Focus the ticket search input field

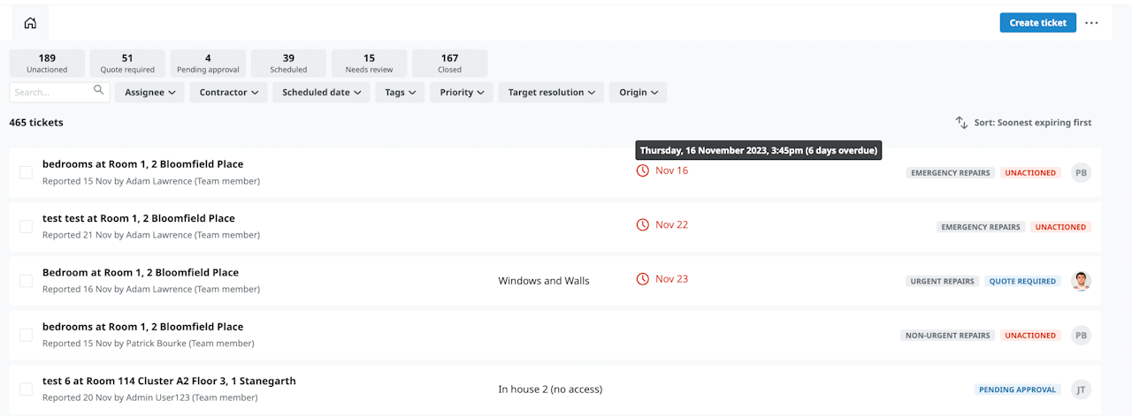pyautogui.click(x=51, y=92)
